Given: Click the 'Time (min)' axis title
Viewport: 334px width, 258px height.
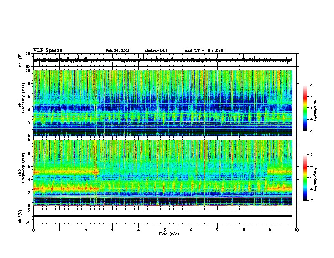Looking at the screenshot, I should (x=169, y=234).
